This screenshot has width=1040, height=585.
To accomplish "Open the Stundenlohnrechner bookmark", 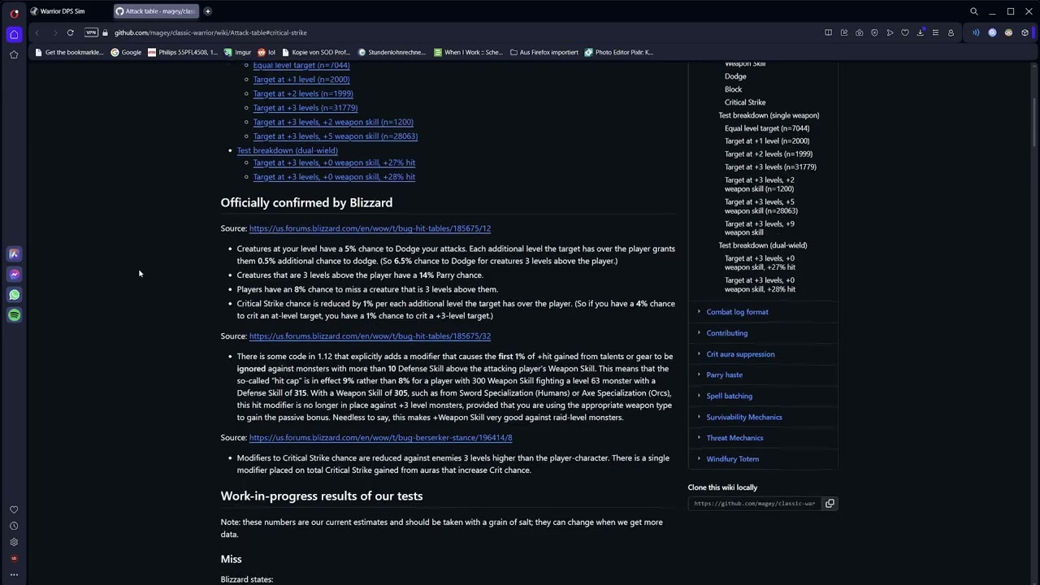I will [391, 52].
